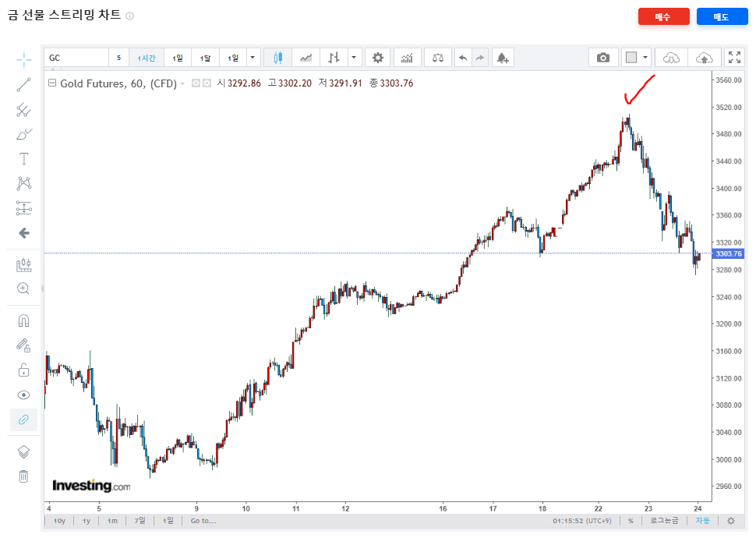Open chart settings gear in top toolbar
This screenshot has width=756, height=538.
click(x=378, y=58)
